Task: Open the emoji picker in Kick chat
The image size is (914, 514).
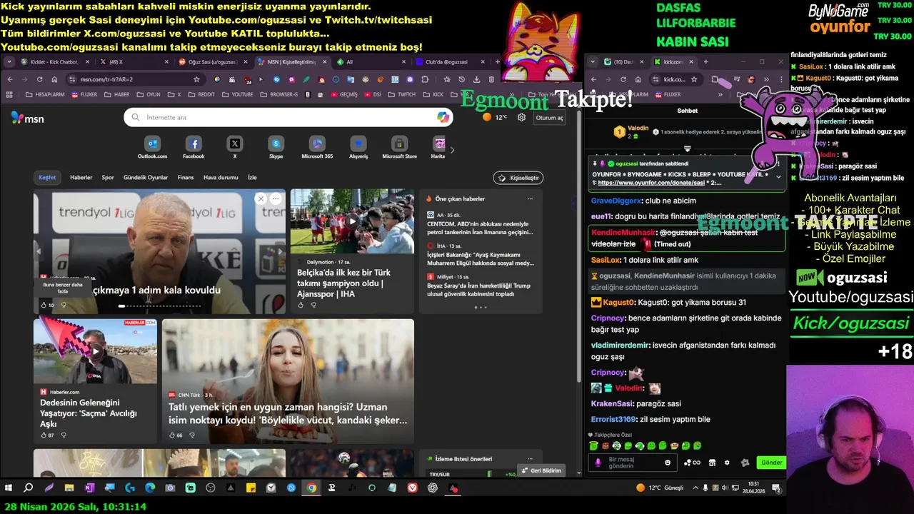Action: point(668,463)
